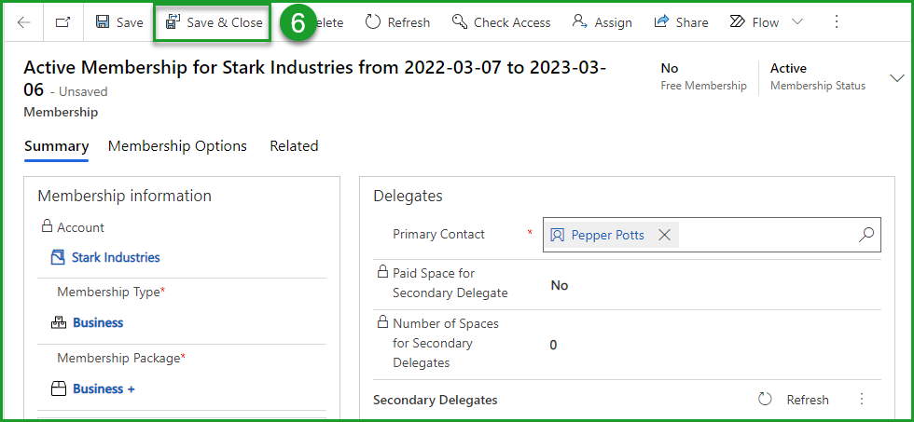This screenshot has height=422, width=914.
Task: Open record in new window icon
Action: pyautogui.click(x=62, y=22)
